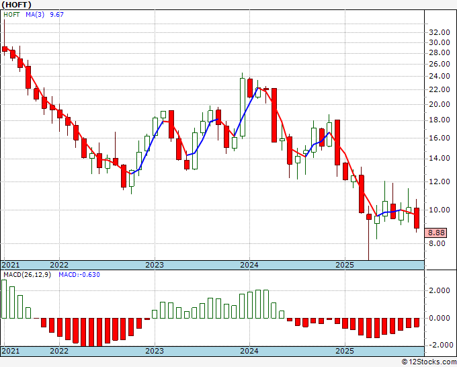Click the MACD(26,12,9) indicator label
Image resolution: width=457 pixels, height=367 pixels.
pos(27,275)
